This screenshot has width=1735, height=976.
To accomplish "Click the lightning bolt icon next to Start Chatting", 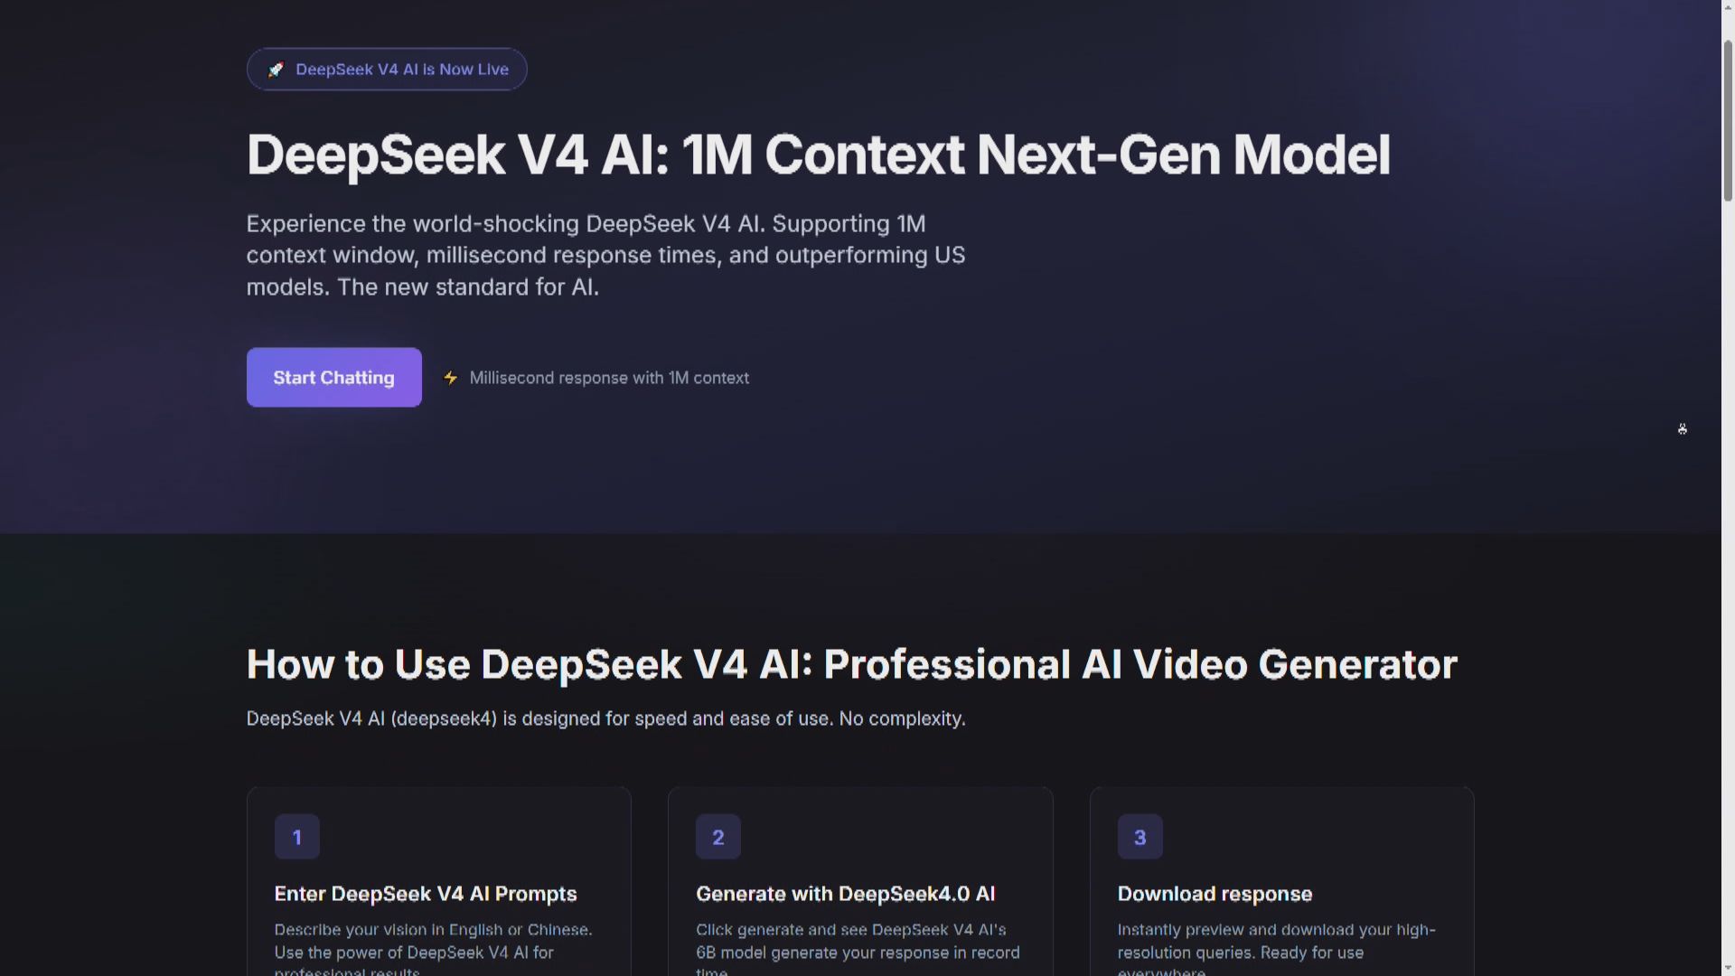I will pos(450,378).
